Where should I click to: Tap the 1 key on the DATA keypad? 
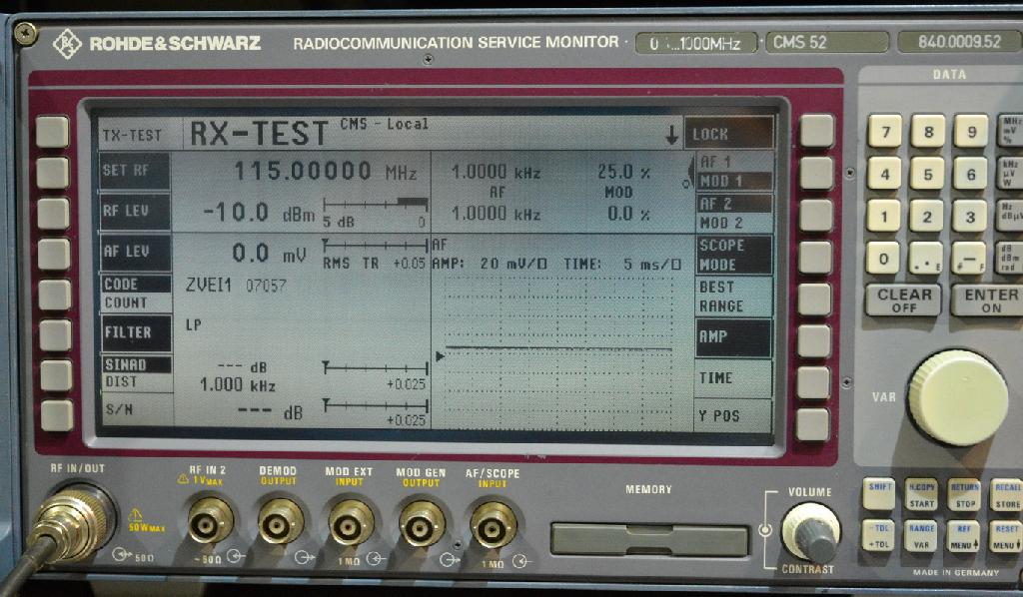coord(884,216)
